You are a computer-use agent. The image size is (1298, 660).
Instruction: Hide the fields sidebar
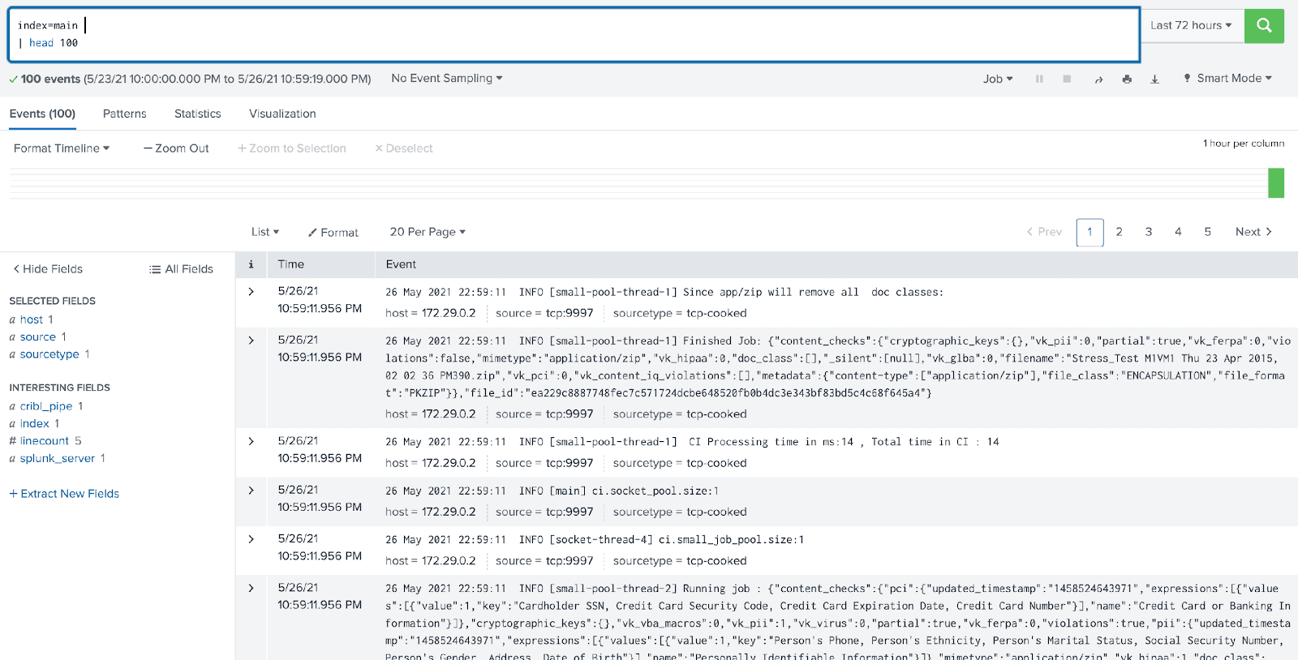pyautogui.click(x=47, y=269)
